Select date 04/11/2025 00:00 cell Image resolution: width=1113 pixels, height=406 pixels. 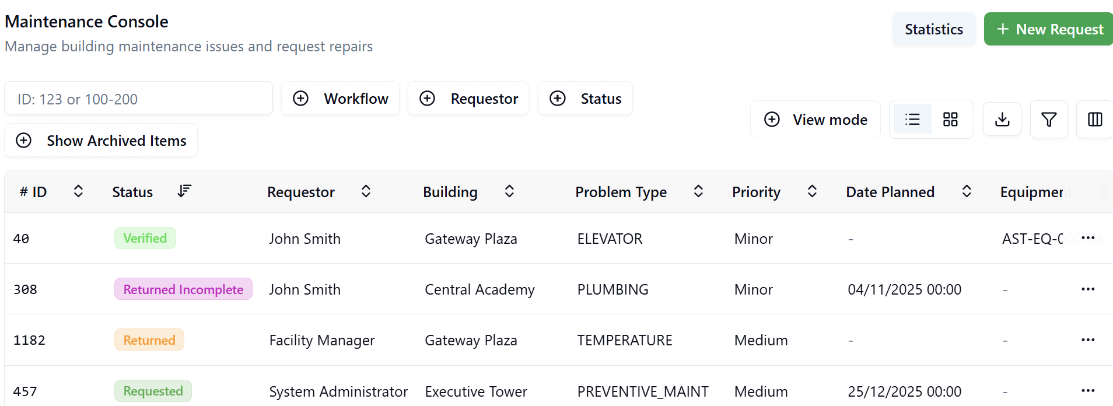[x=905, y=289]
